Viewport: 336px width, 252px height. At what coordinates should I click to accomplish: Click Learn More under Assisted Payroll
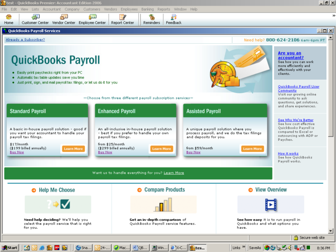point(252,149)
